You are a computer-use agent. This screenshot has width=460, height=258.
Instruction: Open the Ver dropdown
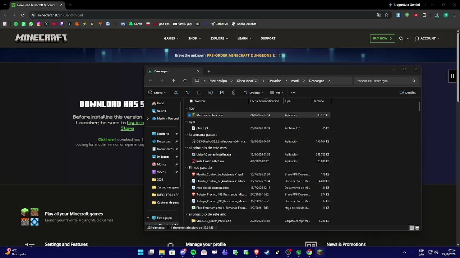[277, 92]
